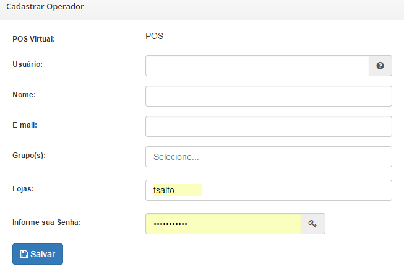The height and width of the screenshot is (272, 404).
Task: Select the highlighted tsaito entry in Lojas
Action: [x=177, y=190]
